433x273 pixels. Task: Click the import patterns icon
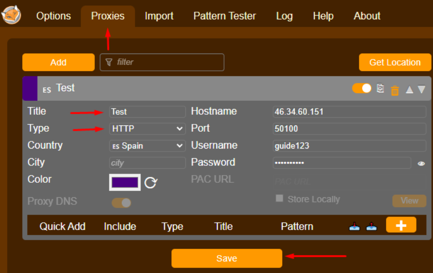click(354, 227)
